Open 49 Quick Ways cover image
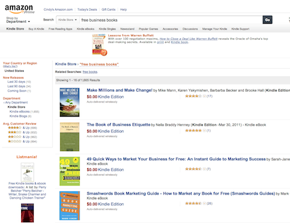The height and width of the screenshot is (223, 290). pos(69,171)
